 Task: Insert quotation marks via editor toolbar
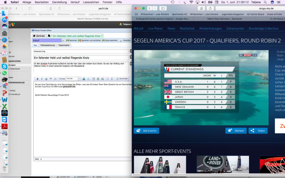[51, 79]
